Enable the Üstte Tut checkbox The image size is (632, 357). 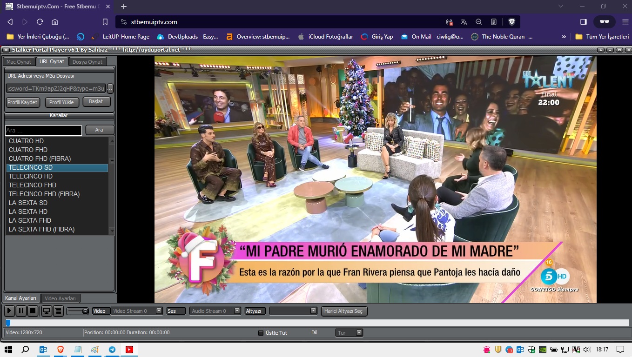click(261, 333)
